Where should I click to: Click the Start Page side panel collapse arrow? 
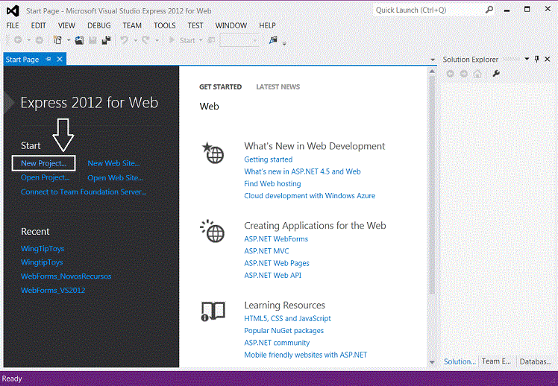coord(8,103)
